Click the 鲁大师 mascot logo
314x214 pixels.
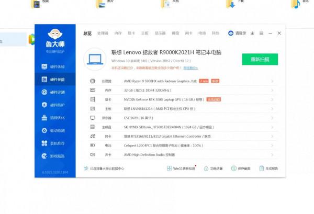[x=55, y=34]
